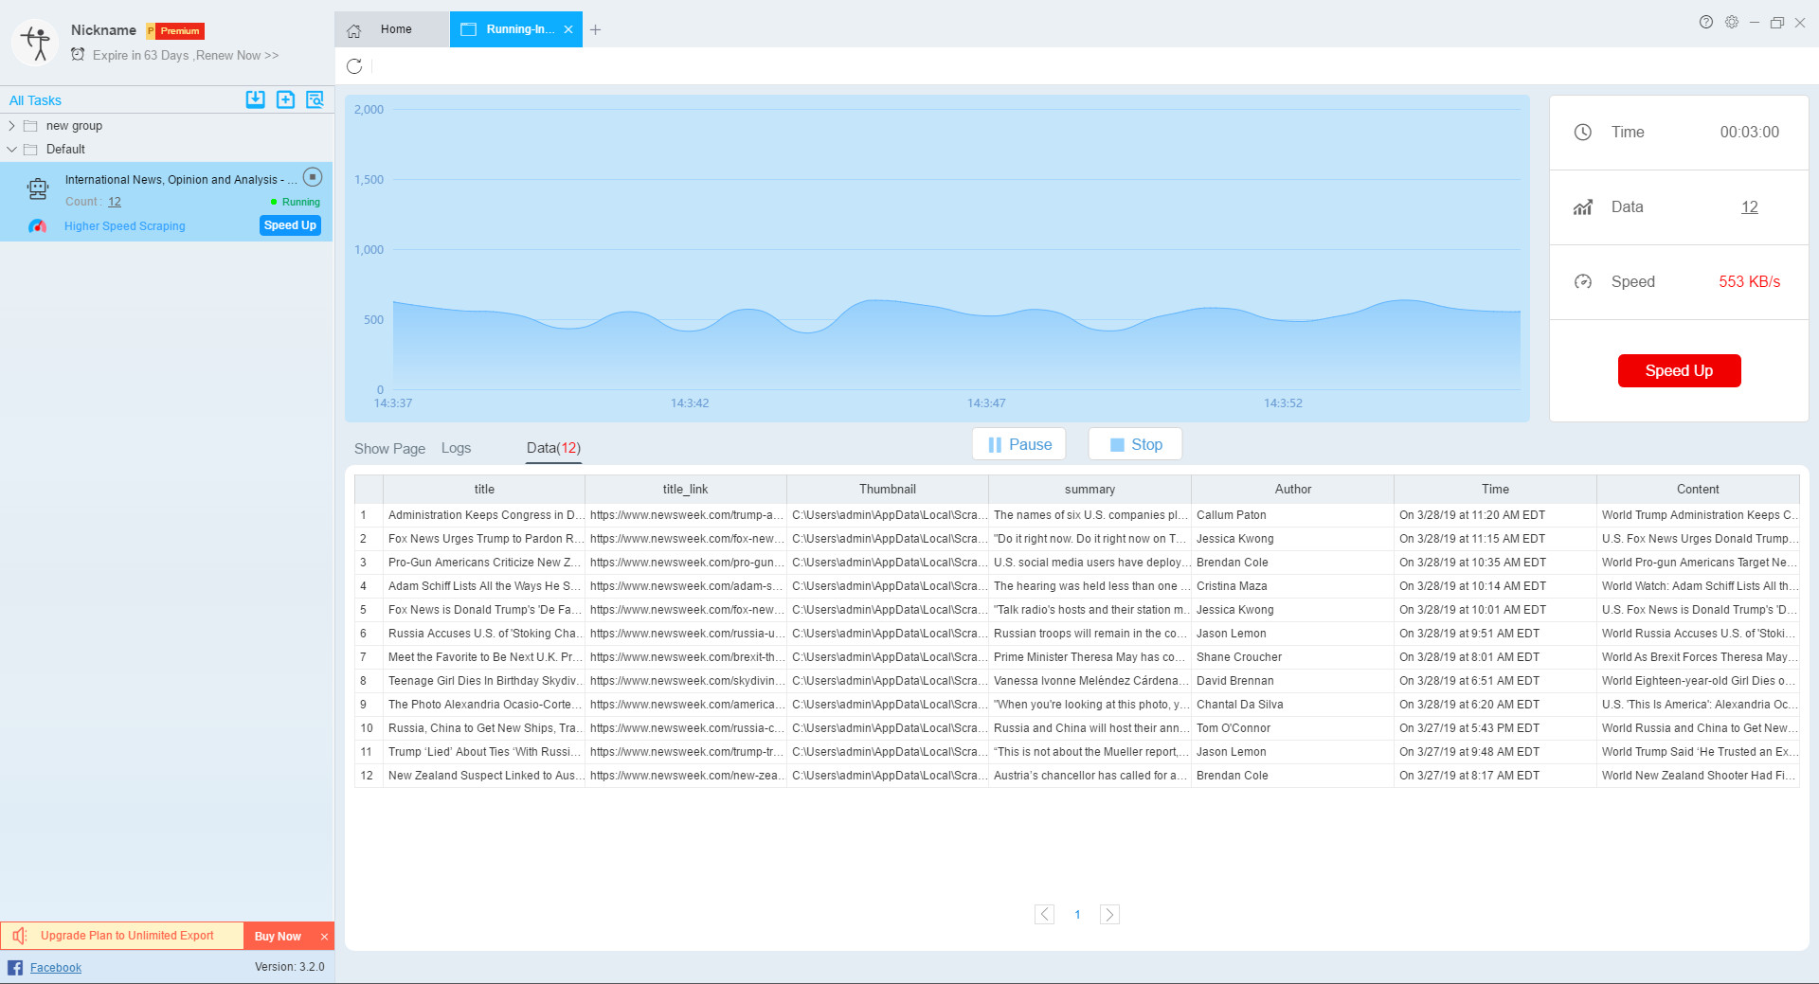Select the International News task item

tap(167, 201)
